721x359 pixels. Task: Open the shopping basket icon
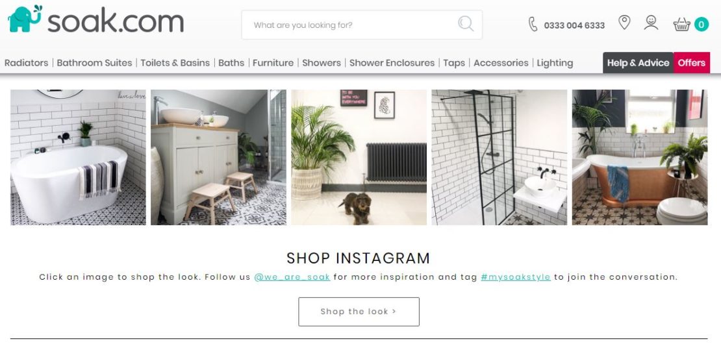pyautogui.click(x=681, y=25)
